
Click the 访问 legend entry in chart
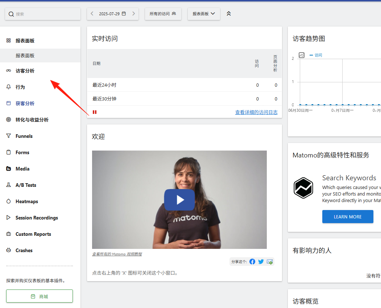point(316,55)
